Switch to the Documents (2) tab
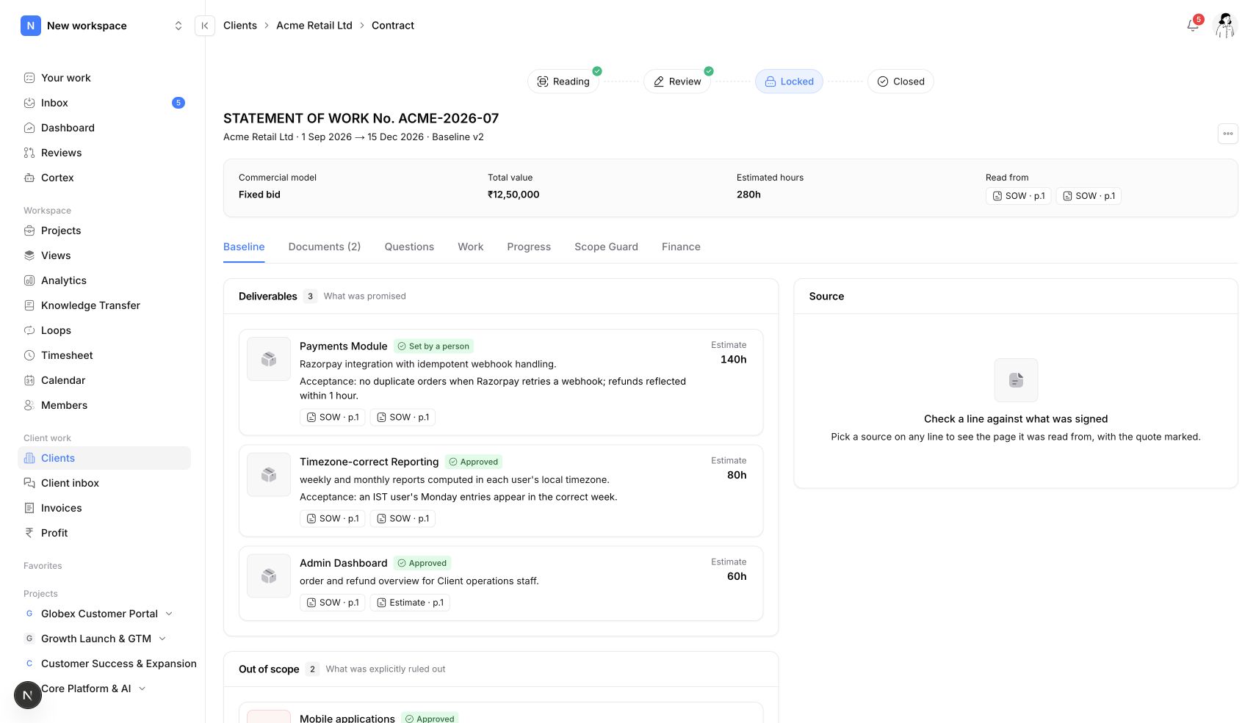 (x=325, y=247)
